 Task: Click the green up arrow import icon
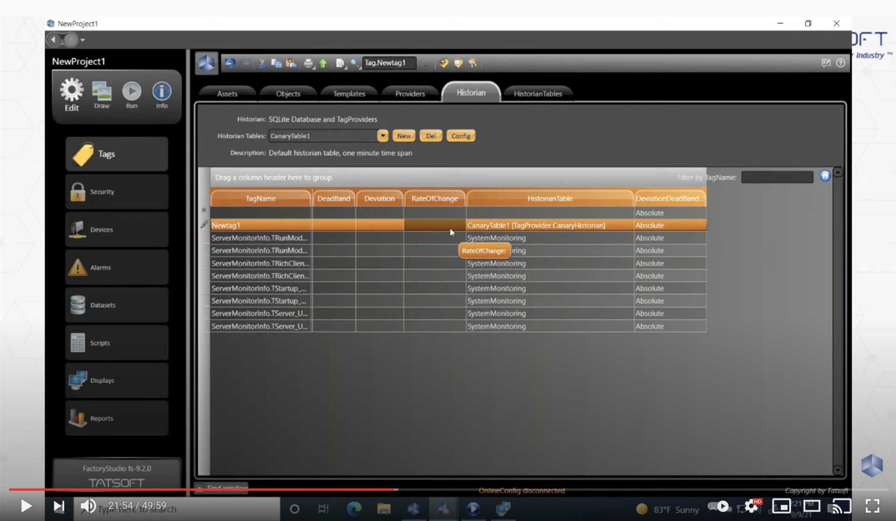point(323,63)
